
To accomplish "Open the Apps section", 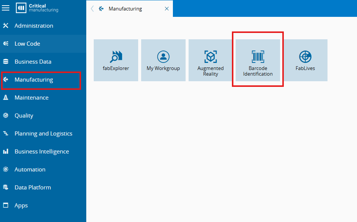I will tap(43, 206).
